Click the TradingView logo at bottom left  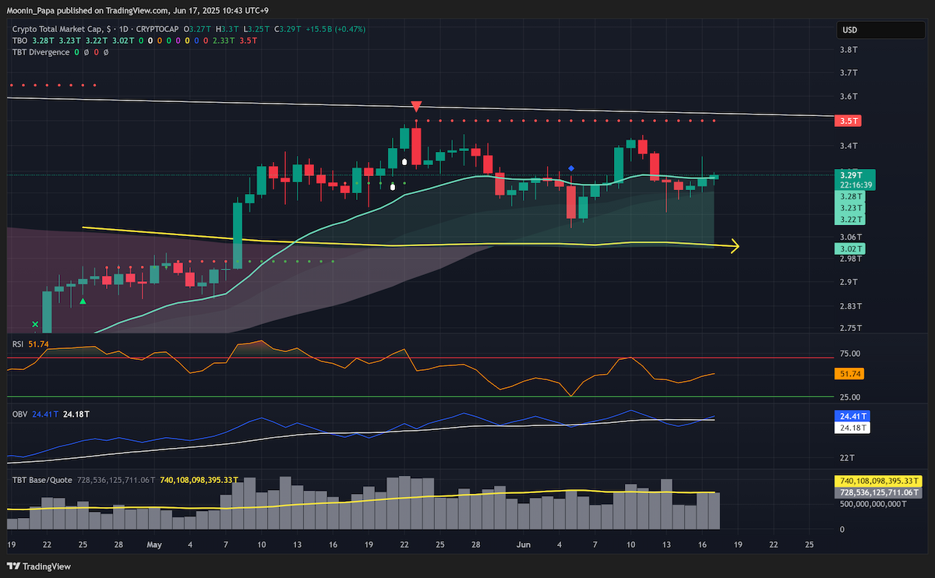(39, 566)
